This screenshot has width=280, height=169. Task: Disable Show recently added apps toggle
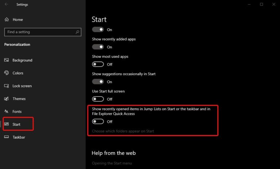[98, 47]
